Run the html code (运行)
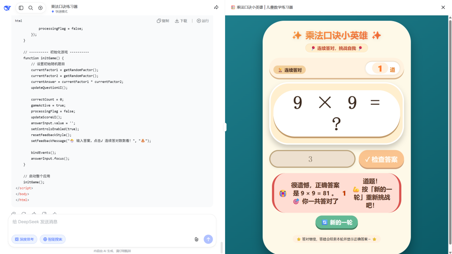The width and height of the screenshot is (452, 254). pyautogui.click(x=203, y=21)
